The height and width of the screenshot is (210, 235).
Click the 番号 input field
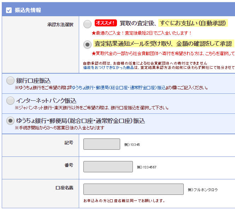(x=108, y=167)
